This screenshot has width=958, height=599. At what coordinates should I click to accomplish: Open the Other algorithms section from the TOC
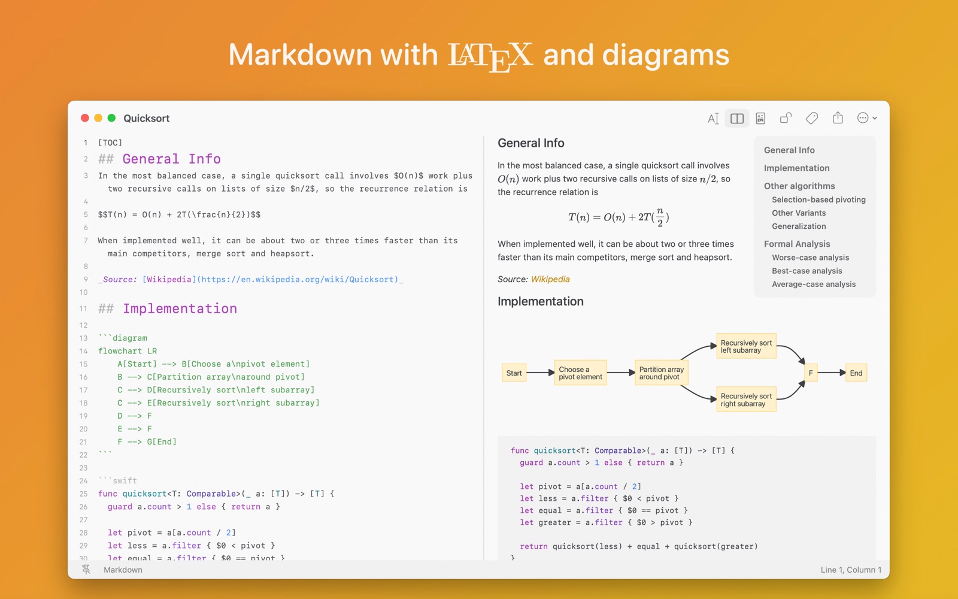799,186
